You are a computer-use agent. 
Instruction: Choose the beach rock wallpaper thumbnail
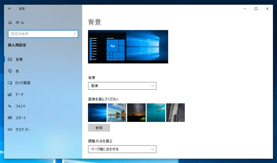[x=117, y=113]
